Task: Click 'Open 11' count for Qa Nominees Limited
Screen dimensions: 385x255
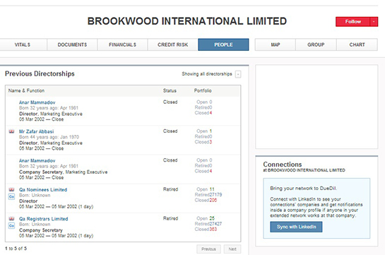Action: point(206,189)
